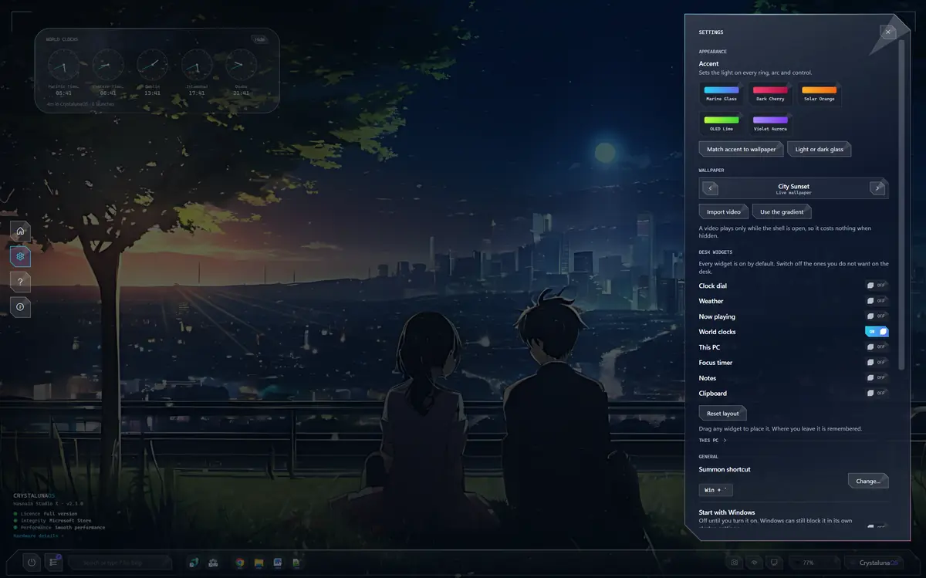Image resolution: width=926 pixels, height=578 pixels.
Task: Open the second dock app icon before Chrome
Action: pyautogui.click(x=213, y=563)
